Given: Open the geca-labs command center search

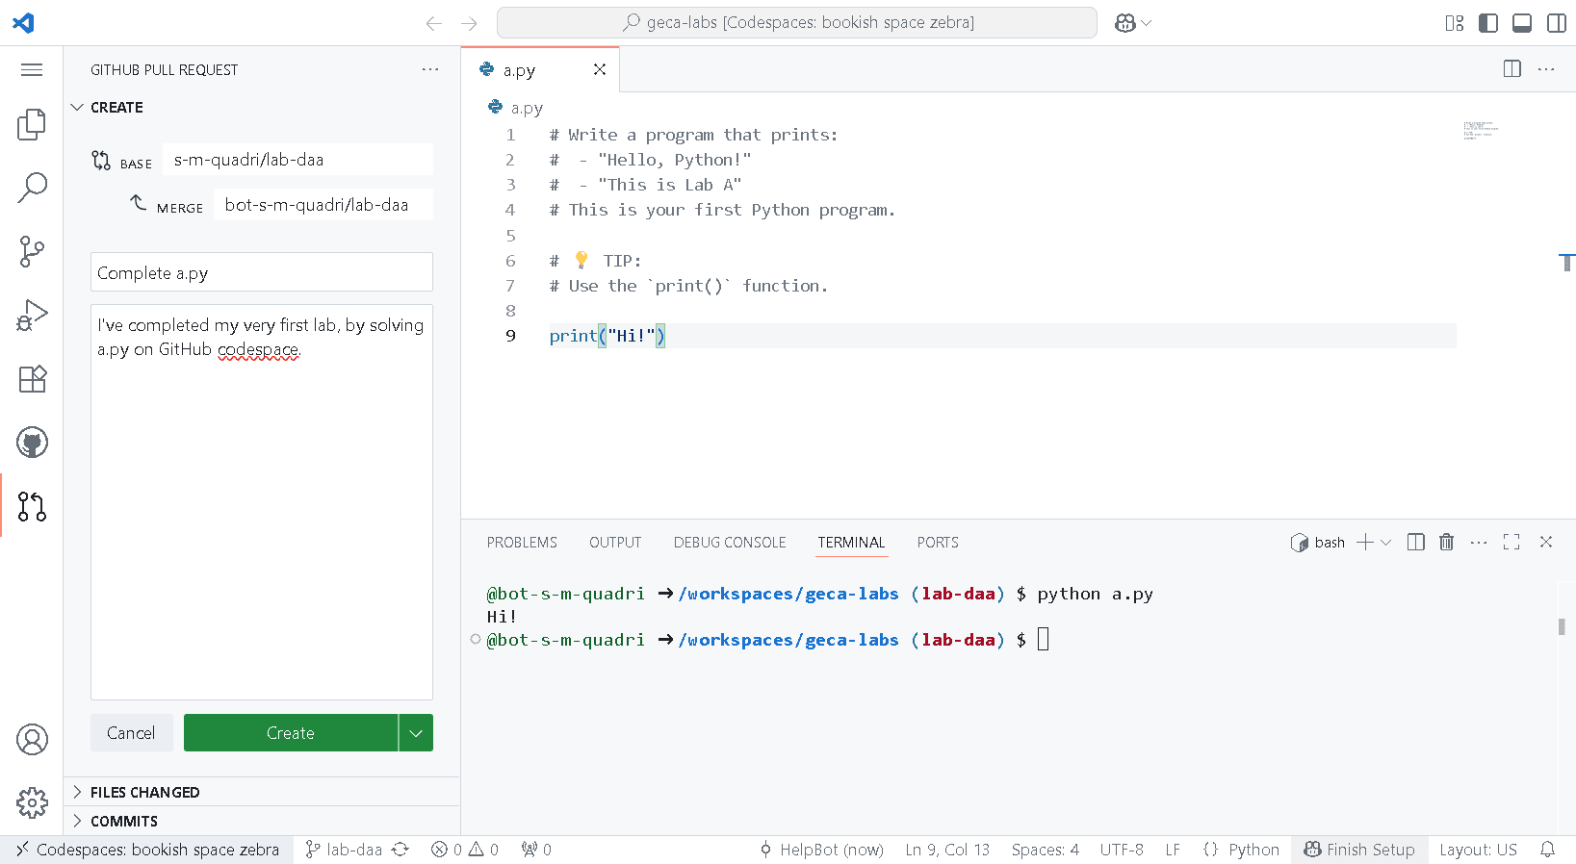Looking at the screenshot, I should click(x=797, y=23).
